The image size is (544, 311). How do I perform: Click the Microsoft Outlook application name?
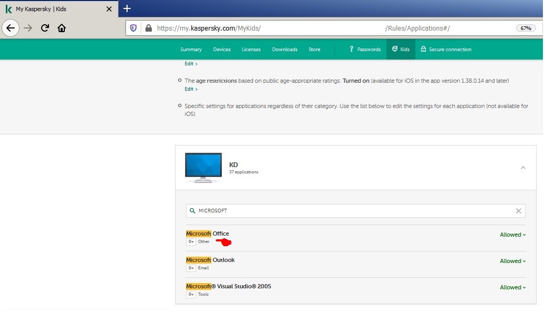(x=210, y=260)
